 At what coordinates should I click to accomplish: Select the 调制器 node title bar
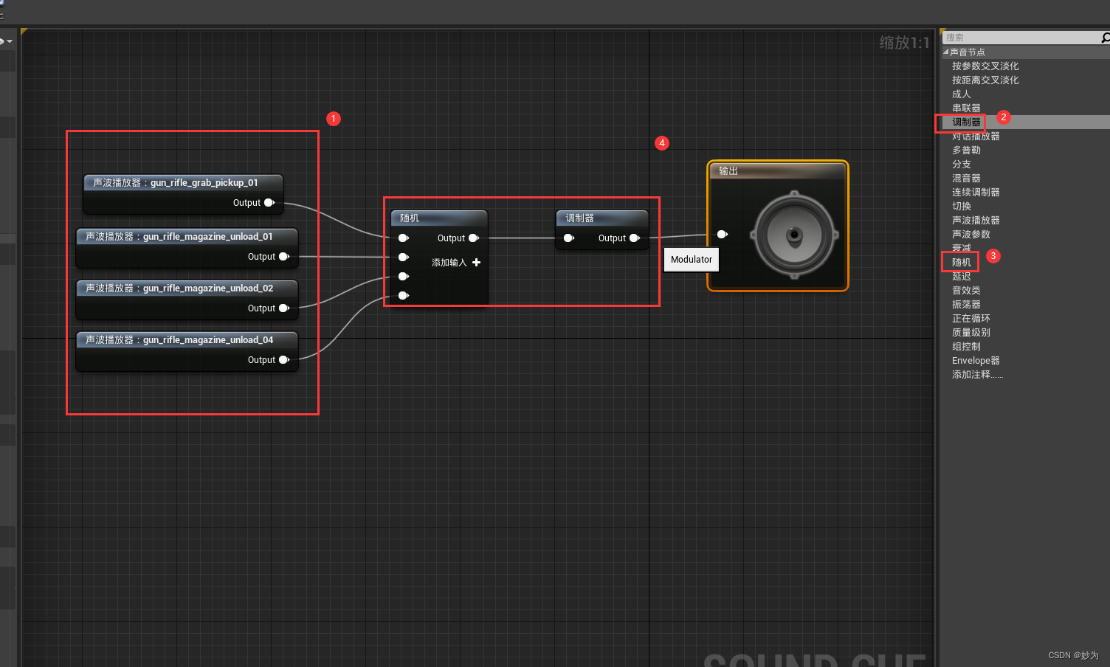tap(602, 218)
